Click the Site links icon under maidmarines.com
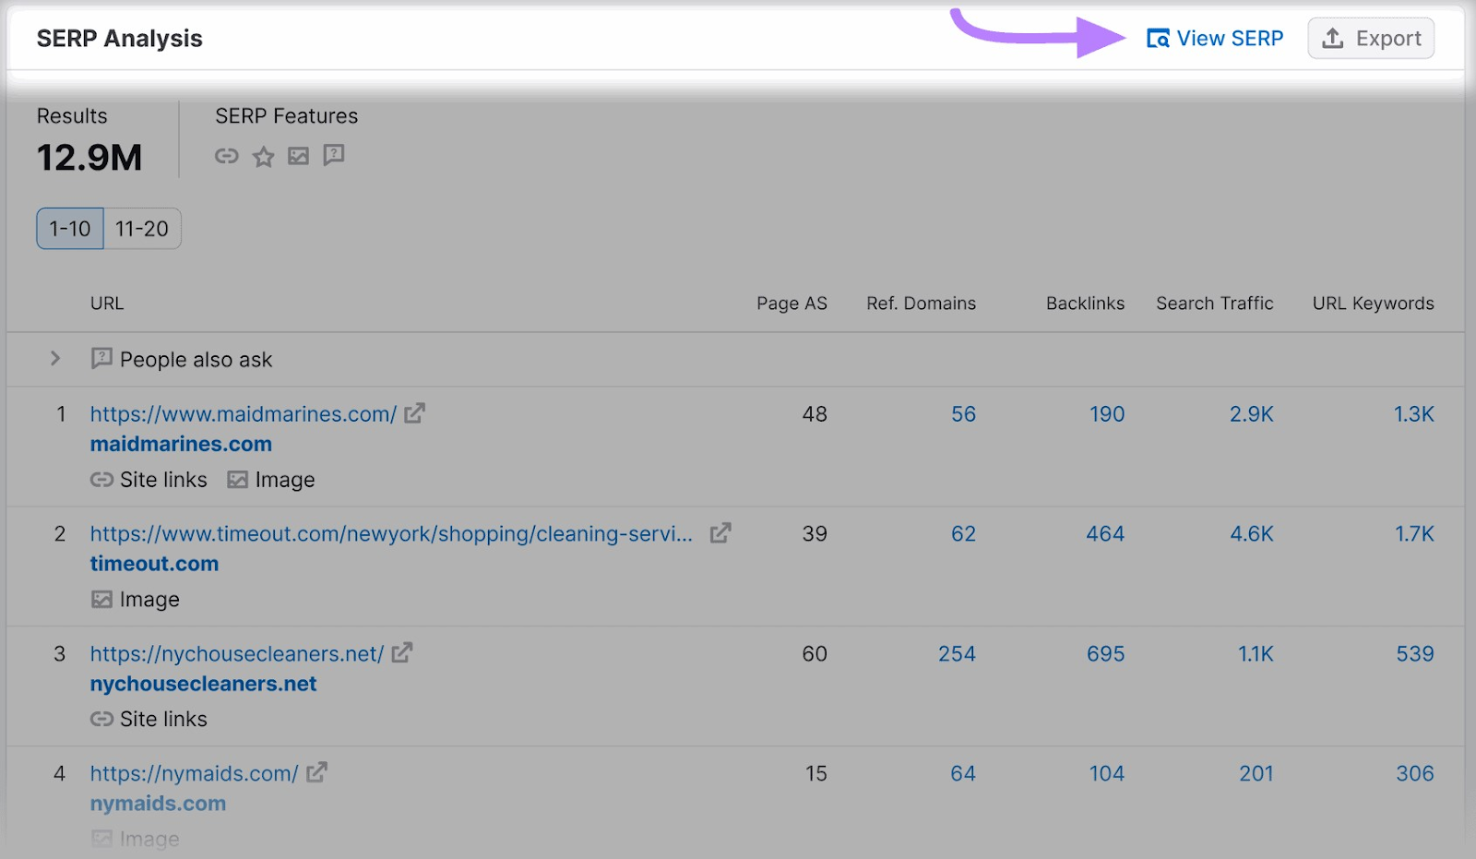This screenshot has width=1476, height=859. [x=101, y=479]
